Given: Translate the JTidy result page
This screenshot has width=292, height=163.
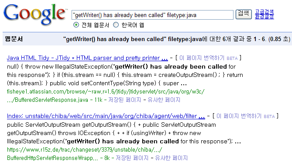Looking at the screenshot, I should tap(202, 58).
